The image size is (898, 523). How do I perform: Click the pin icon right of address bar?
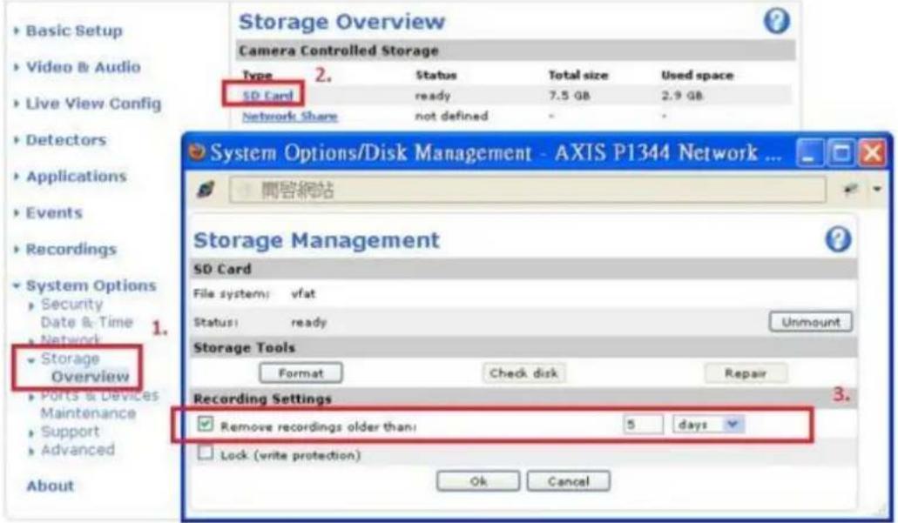click(850, 190)
